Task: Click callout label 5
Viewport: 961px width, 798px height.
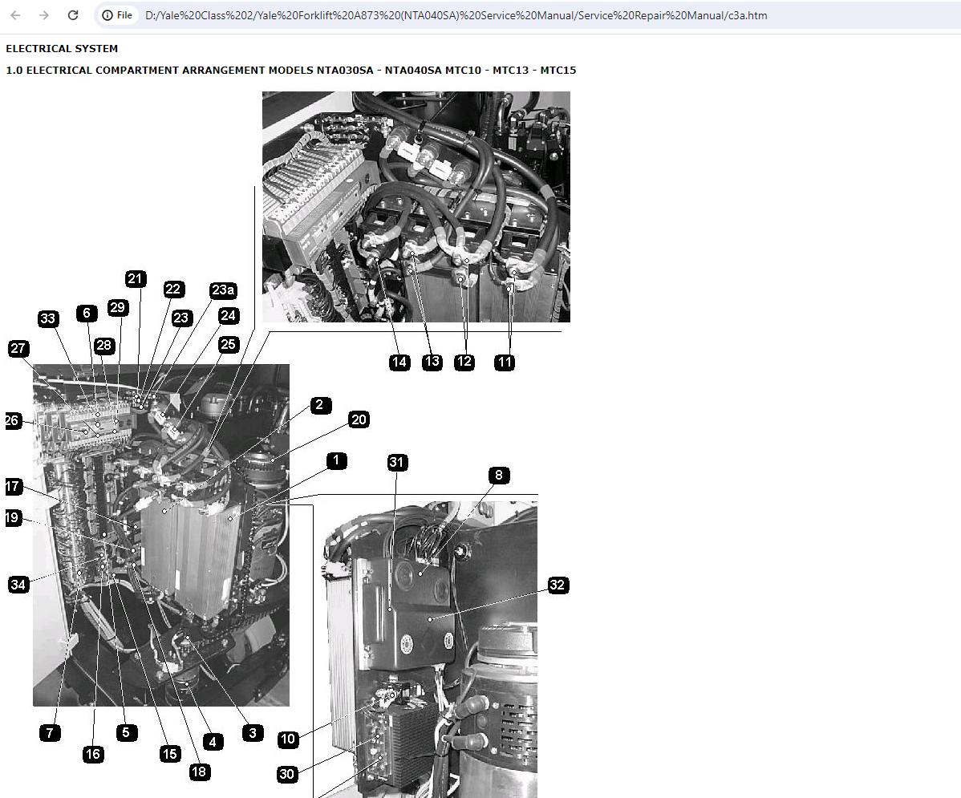Action: tap(126, 732)
